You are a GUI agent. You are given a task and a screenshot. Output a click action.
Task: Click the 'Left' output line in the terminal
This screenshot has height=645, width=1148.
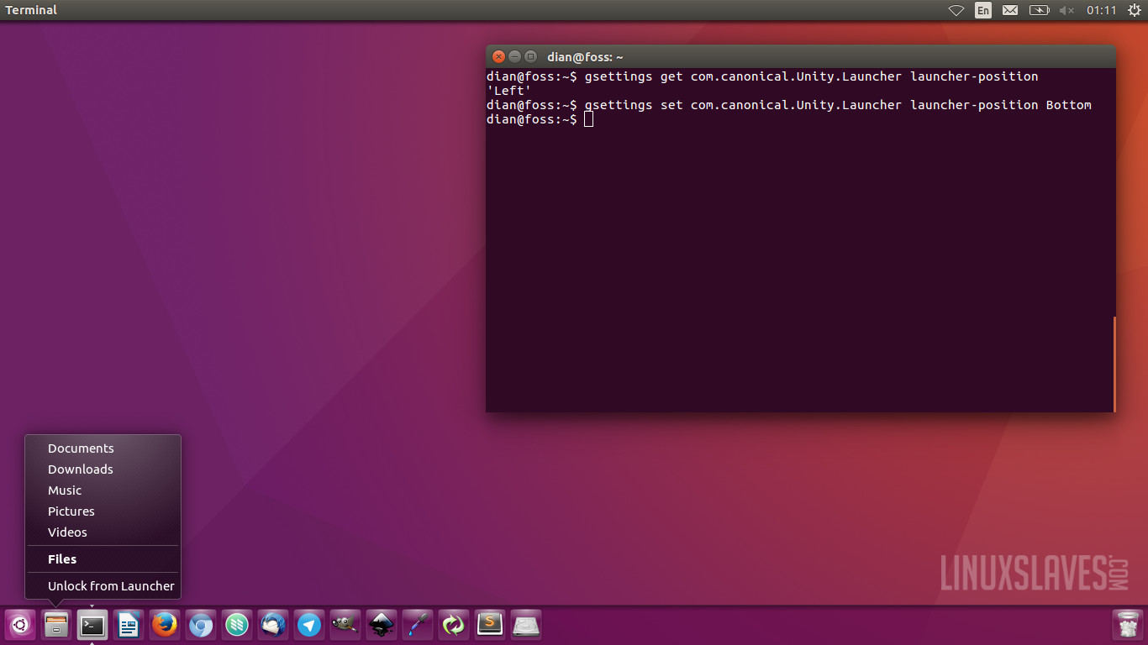[x=508, y=91]
